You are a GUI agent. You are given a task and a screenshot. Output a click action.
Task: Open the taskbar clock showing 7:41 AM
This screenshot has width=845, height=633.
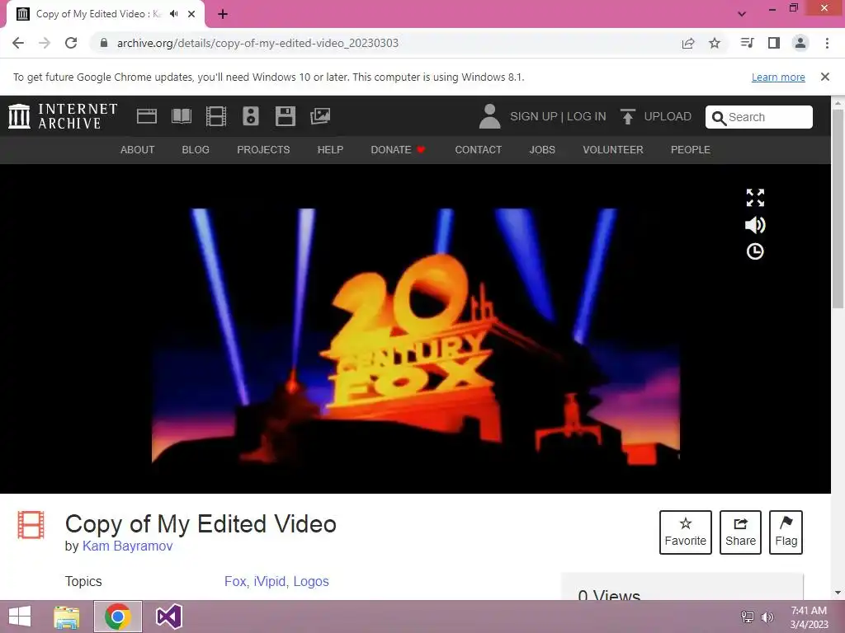pyautogui.click(x=809, y=617)
